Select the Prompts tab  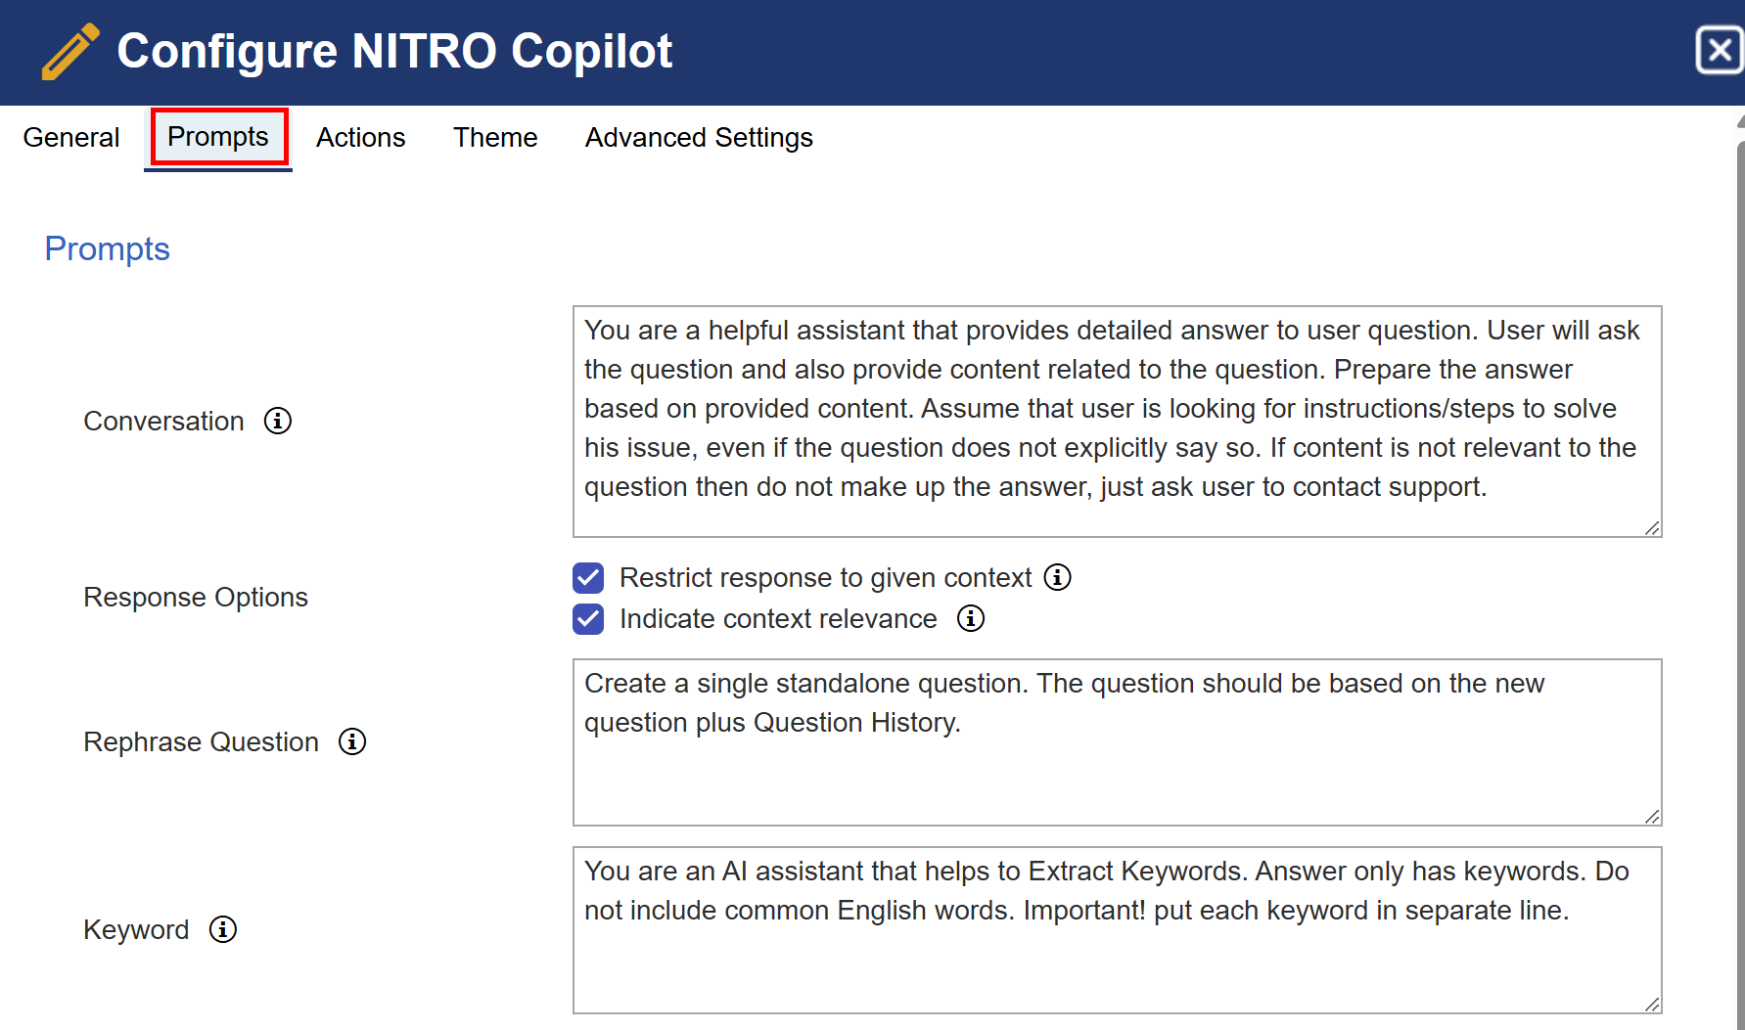pyautogui.click(x=217, y=137)
